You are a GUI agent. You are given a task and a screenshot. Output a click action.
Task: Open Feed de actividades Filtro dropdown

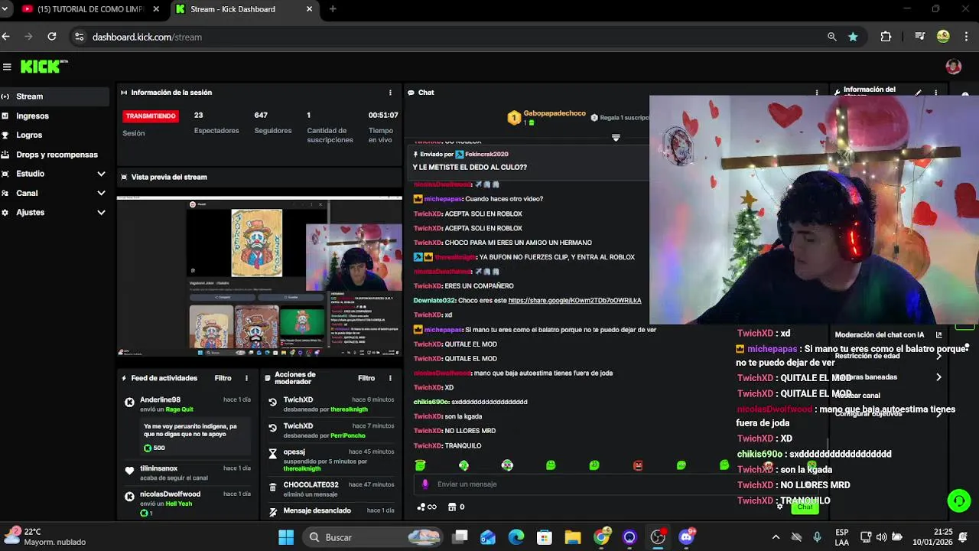(223, 378)
